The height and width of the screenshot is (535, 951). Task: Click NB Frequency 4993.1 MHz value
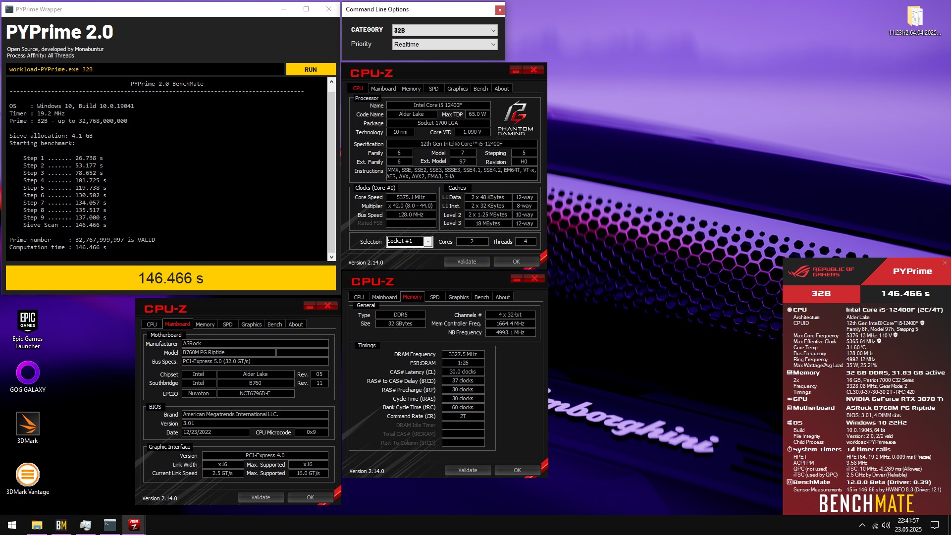[510, 332]
